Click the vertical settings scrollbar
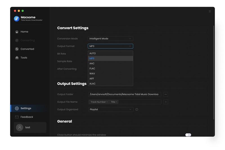Screen dimensions: 225x150 point(213,73)
